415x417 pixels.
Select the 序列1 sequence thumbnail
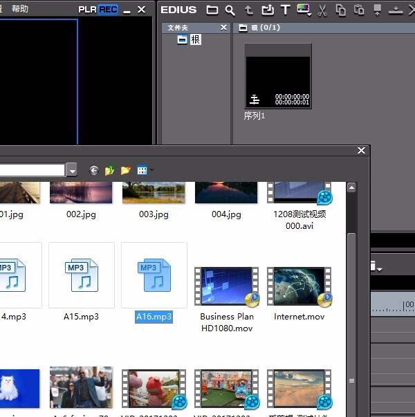point(278,77)
